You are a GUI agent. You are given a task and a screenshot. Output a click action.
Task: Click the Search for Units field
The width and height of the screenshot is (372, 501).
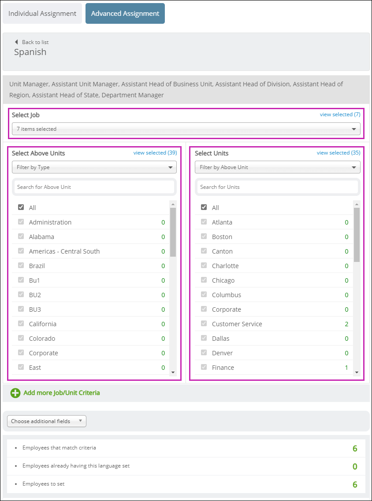coord(278,187)
